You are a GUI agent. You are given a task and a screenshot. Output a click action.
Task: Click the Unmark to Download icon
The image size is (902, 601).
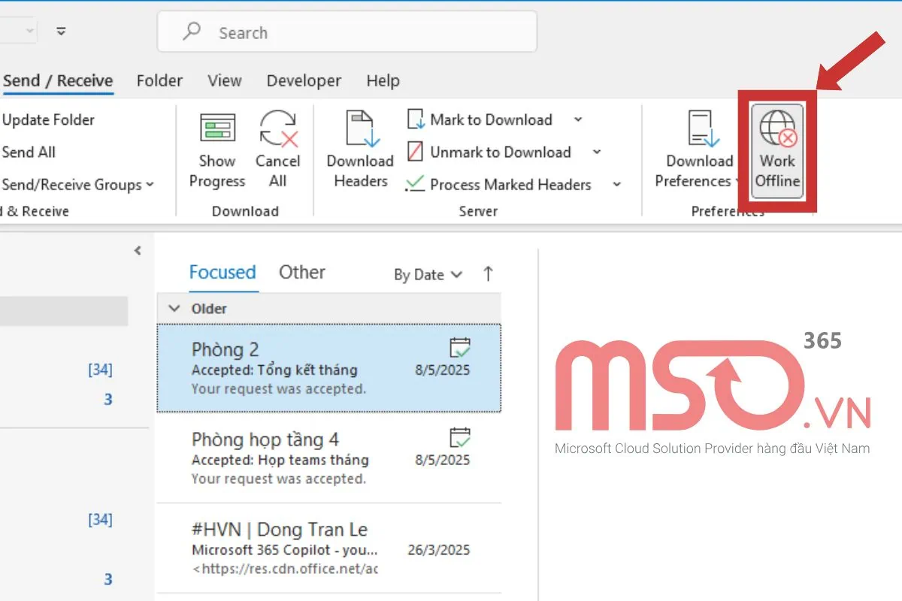click(x=415, y=152)
